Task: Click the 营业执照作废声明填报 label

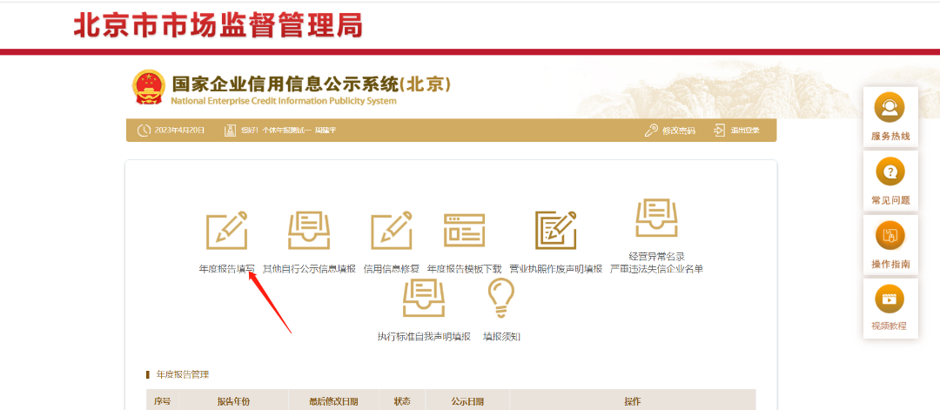Action: point(555,269)
